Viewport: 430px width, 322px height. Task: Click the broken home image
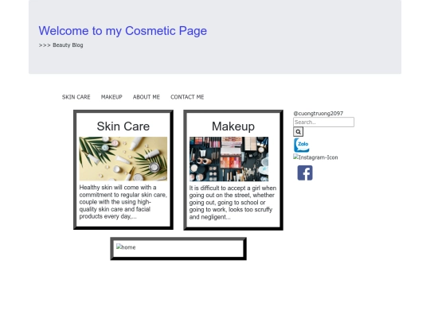coord(126,247)
